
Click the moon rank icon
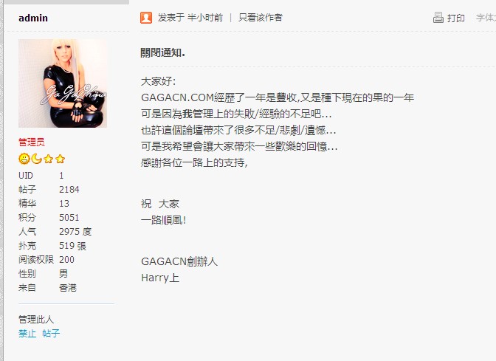37,159
